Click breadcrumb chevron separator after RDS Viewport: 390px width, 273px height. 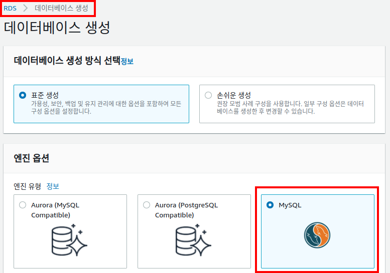26,8
